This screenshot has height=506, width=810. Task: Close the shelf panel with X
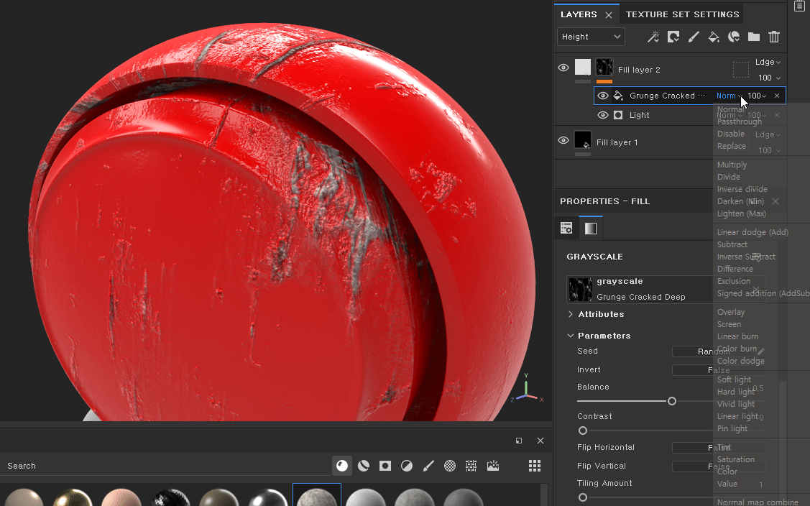[x=540, y=441]
